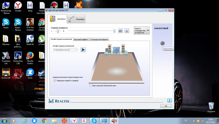The image size is (219, 124).
Task: Enable Виртуальный объемный звук checkbox
Action: (x=90, y=86)
